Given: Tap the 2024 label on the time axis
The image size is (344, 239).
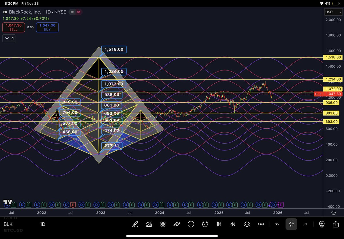Looking at the screenshot, I should pos(160,213).
